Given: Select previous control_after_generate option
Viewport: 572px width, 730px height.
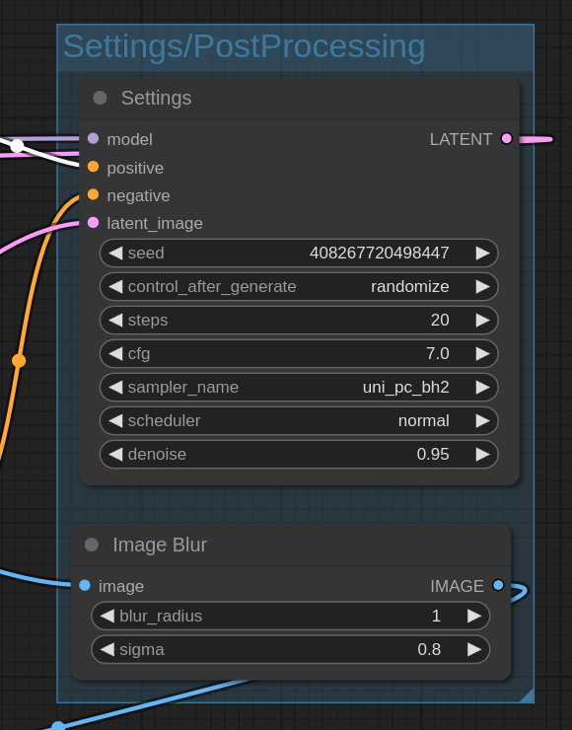Looking at the screenshot, I should click(115, 287).
